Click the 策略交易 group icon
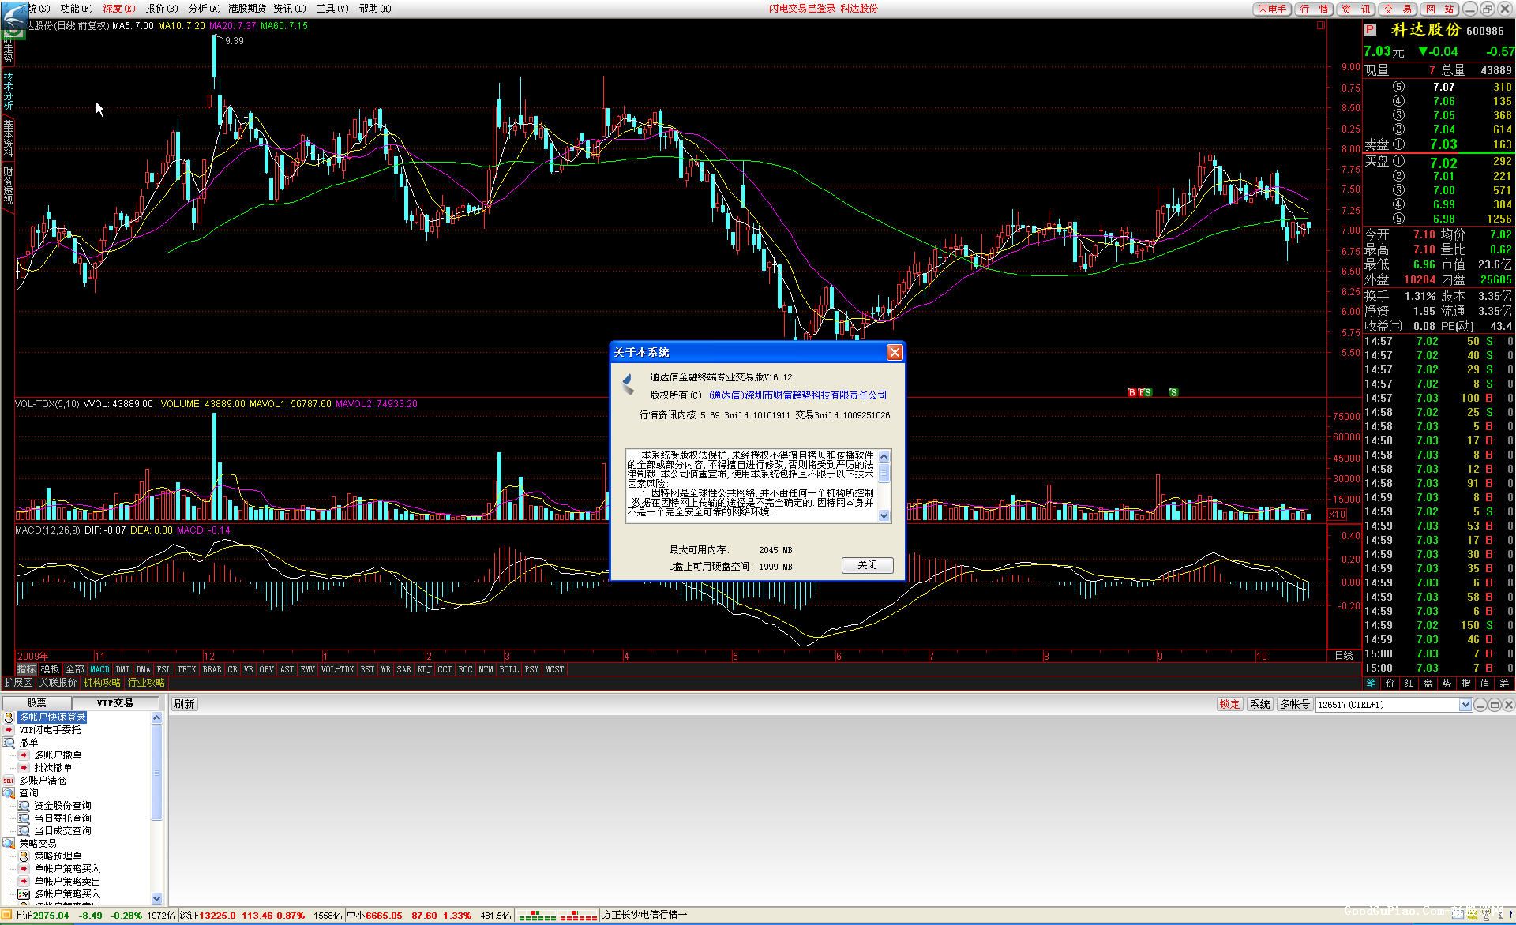This screenshot has height=925, width=1516. coord(9,844)
